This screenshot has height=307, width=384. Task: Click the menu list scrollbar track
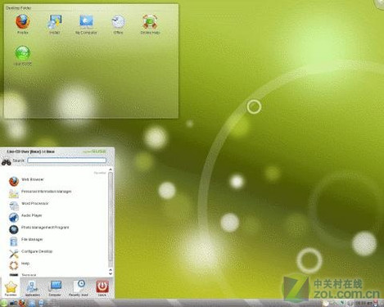(111, 219)
